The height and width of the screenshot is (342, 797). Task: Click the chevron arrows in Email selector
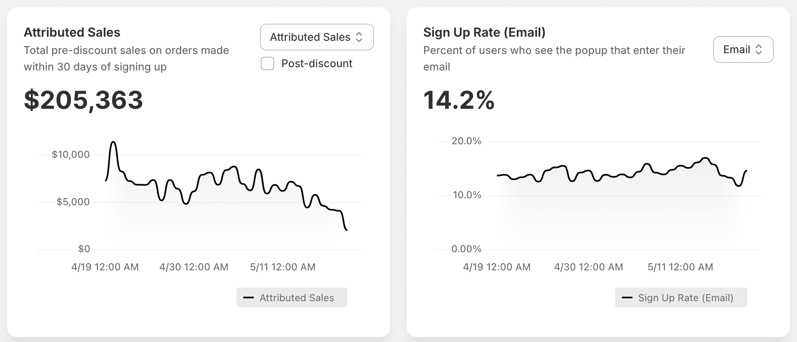coord(758,49)
